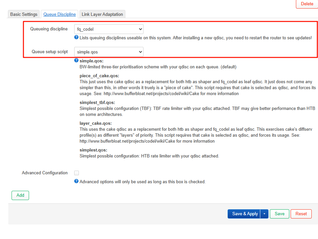
Task: Open the Queueing discipline fq_codel dropdown
Action: click(x=109, y=29)
